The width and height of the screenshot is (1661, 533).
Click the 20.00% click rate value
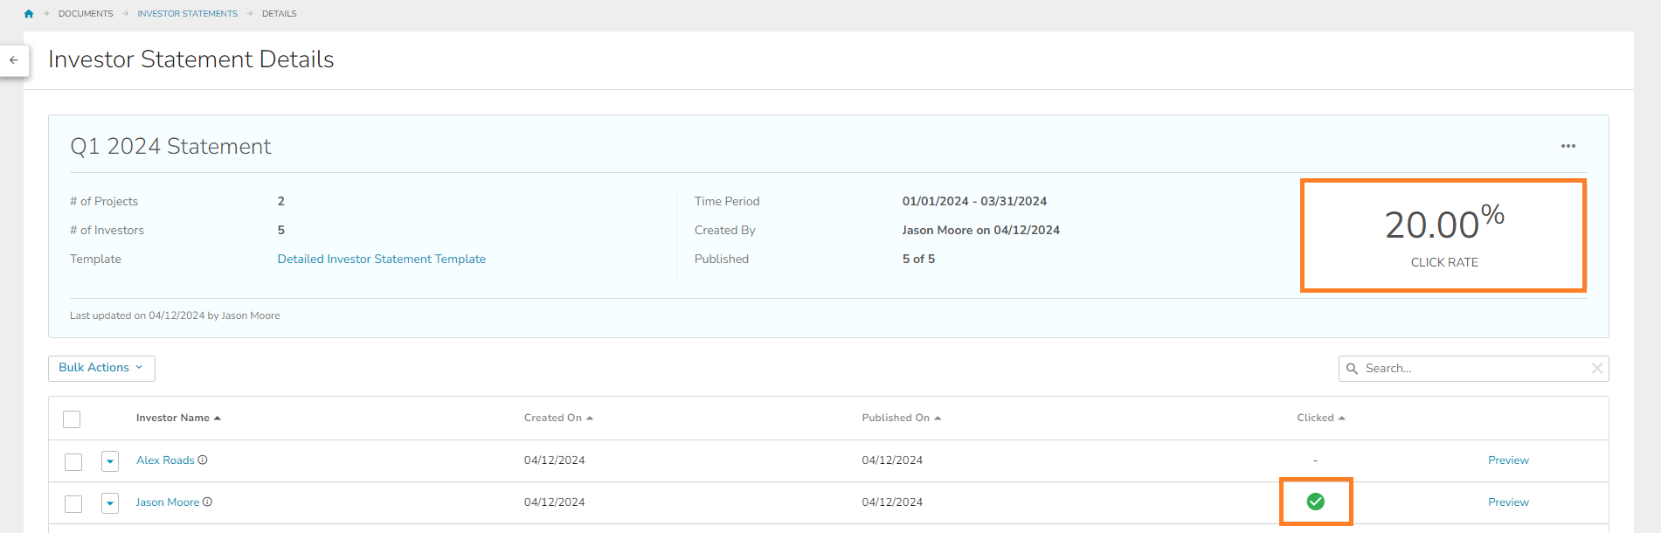1444,224
